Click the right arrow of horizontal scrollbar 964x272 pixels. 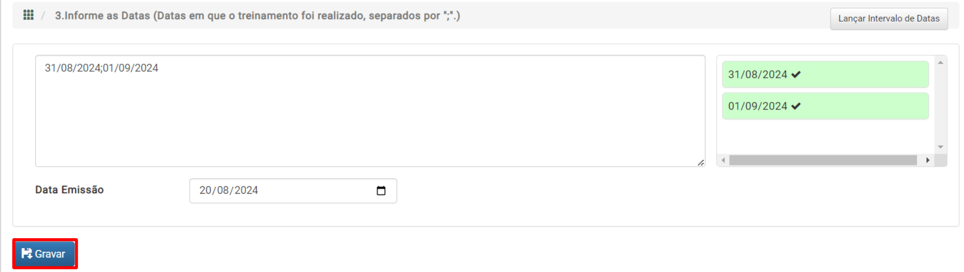(928, 160)
